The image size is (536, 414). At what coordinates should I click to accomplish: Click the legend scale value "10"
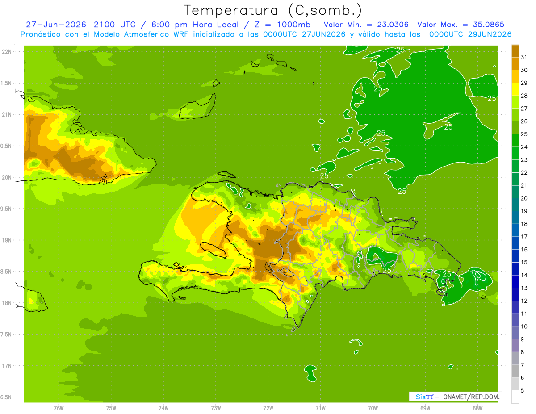(x=524, y=326)
